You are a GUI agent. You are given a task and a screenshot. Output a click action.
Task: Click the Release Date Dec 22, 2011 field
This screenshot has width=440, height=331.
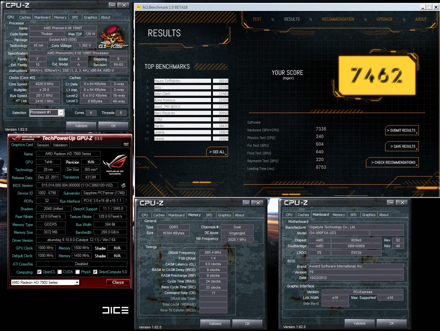48,177
